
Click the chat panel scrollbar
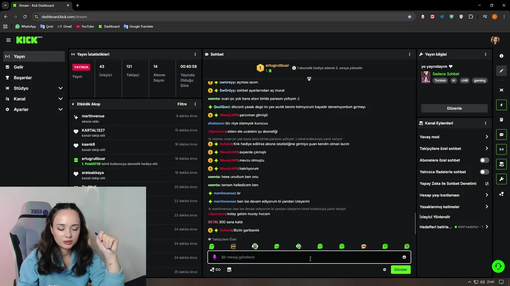tap(416, 224)
